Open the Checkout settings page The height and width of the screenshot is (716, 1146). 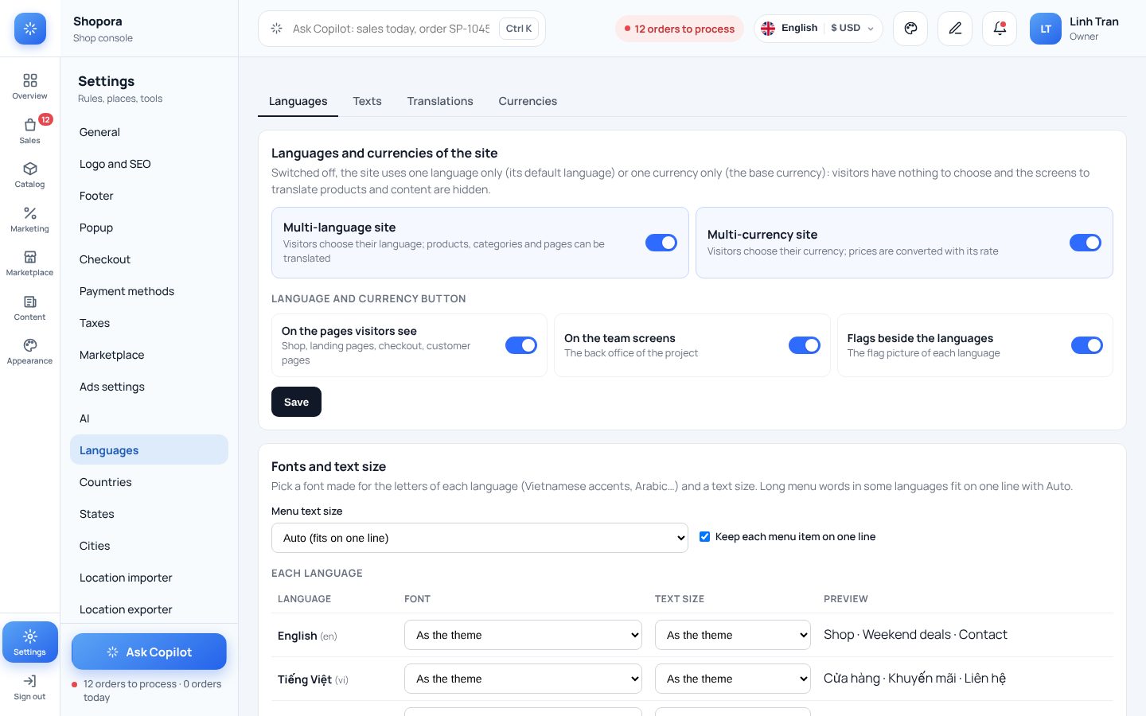point(149,259)
